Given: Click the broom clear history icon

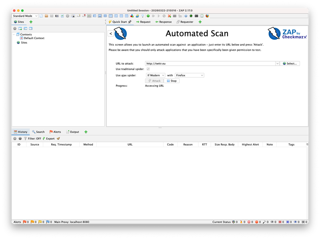Looking at the screenshot, I should click(x=58, y=138).
